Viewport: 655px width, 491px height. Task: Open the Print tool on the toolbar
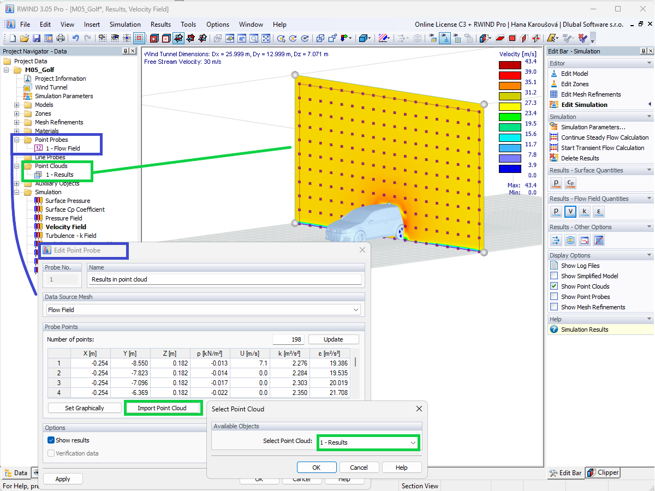click(60, 38)
